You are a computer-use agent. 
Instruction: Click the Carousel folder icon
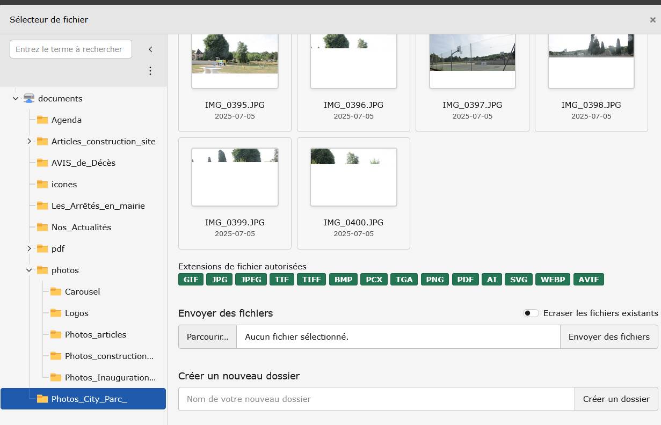(56, 292)
